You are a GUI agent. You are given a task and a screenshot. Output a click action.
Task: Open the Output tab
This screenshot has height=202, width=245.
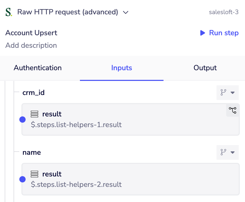click(205, 68)
